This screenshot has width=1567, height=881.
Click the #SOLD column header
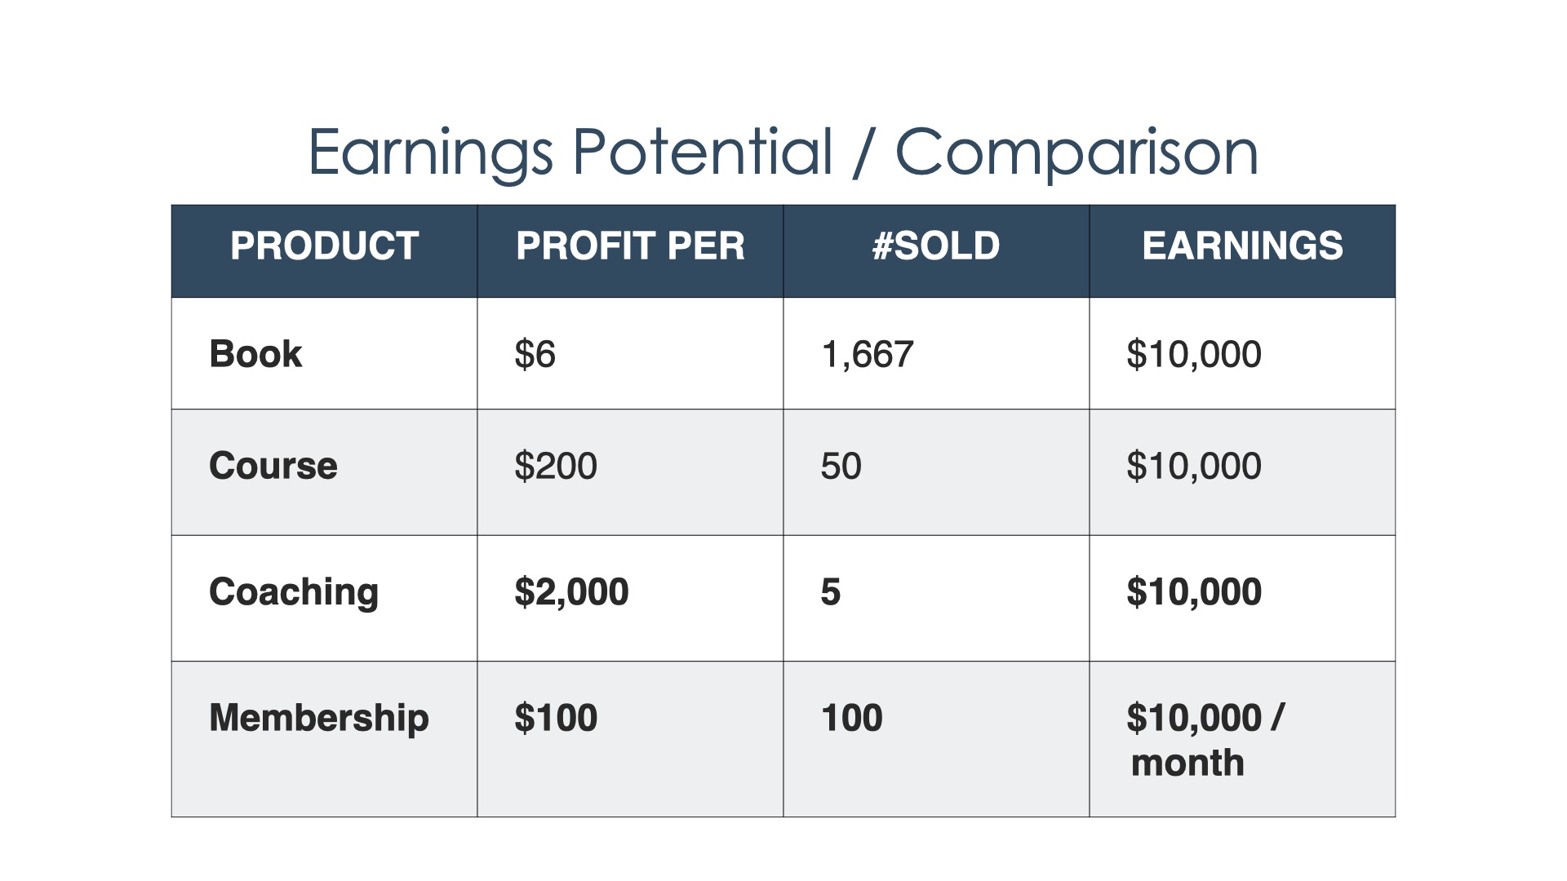click(x=936, y=251)
